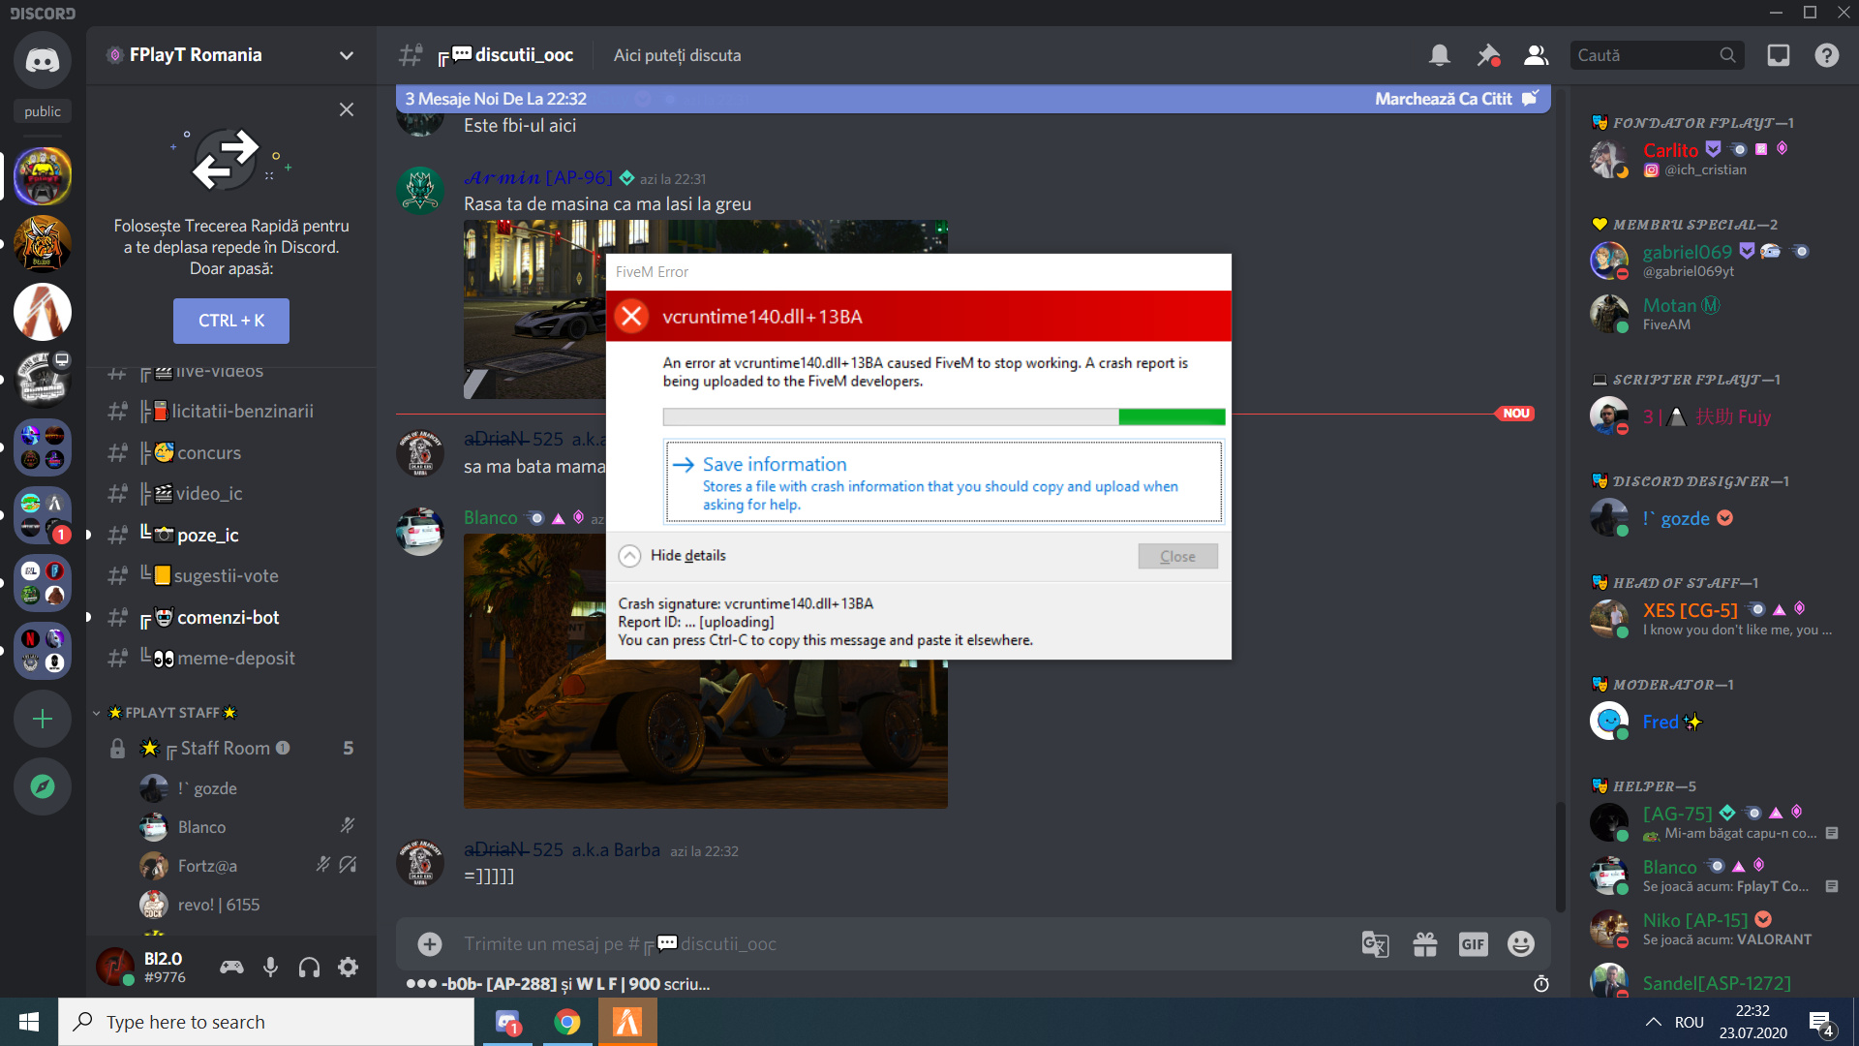The height and width of the screenshot is (1046, 1859).
Task: Open Discord user settings gear
Action: [348, 966]
